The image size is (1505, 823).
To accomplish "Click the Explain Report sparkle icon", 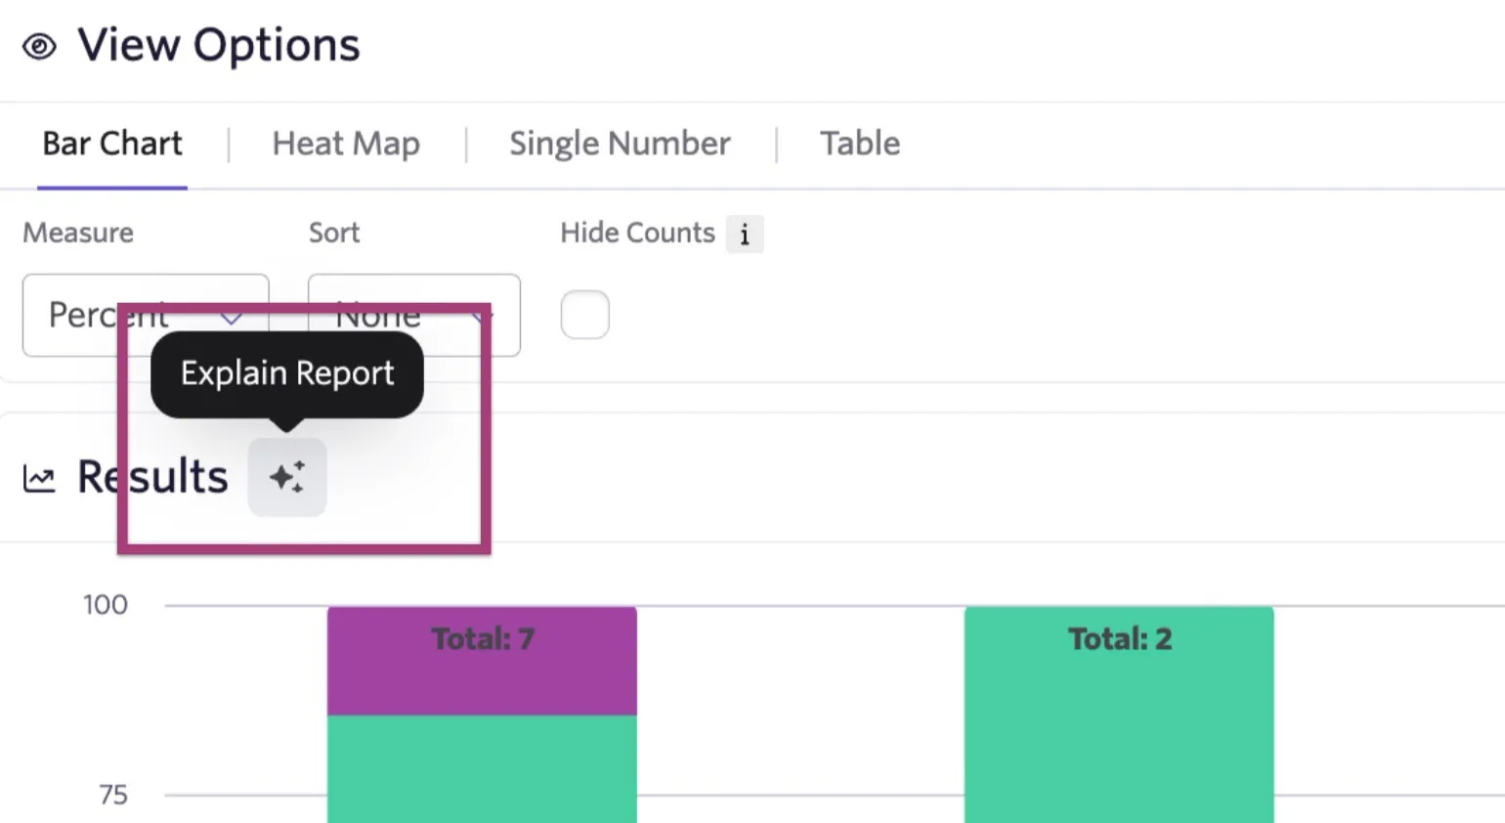I will point(286,477).
